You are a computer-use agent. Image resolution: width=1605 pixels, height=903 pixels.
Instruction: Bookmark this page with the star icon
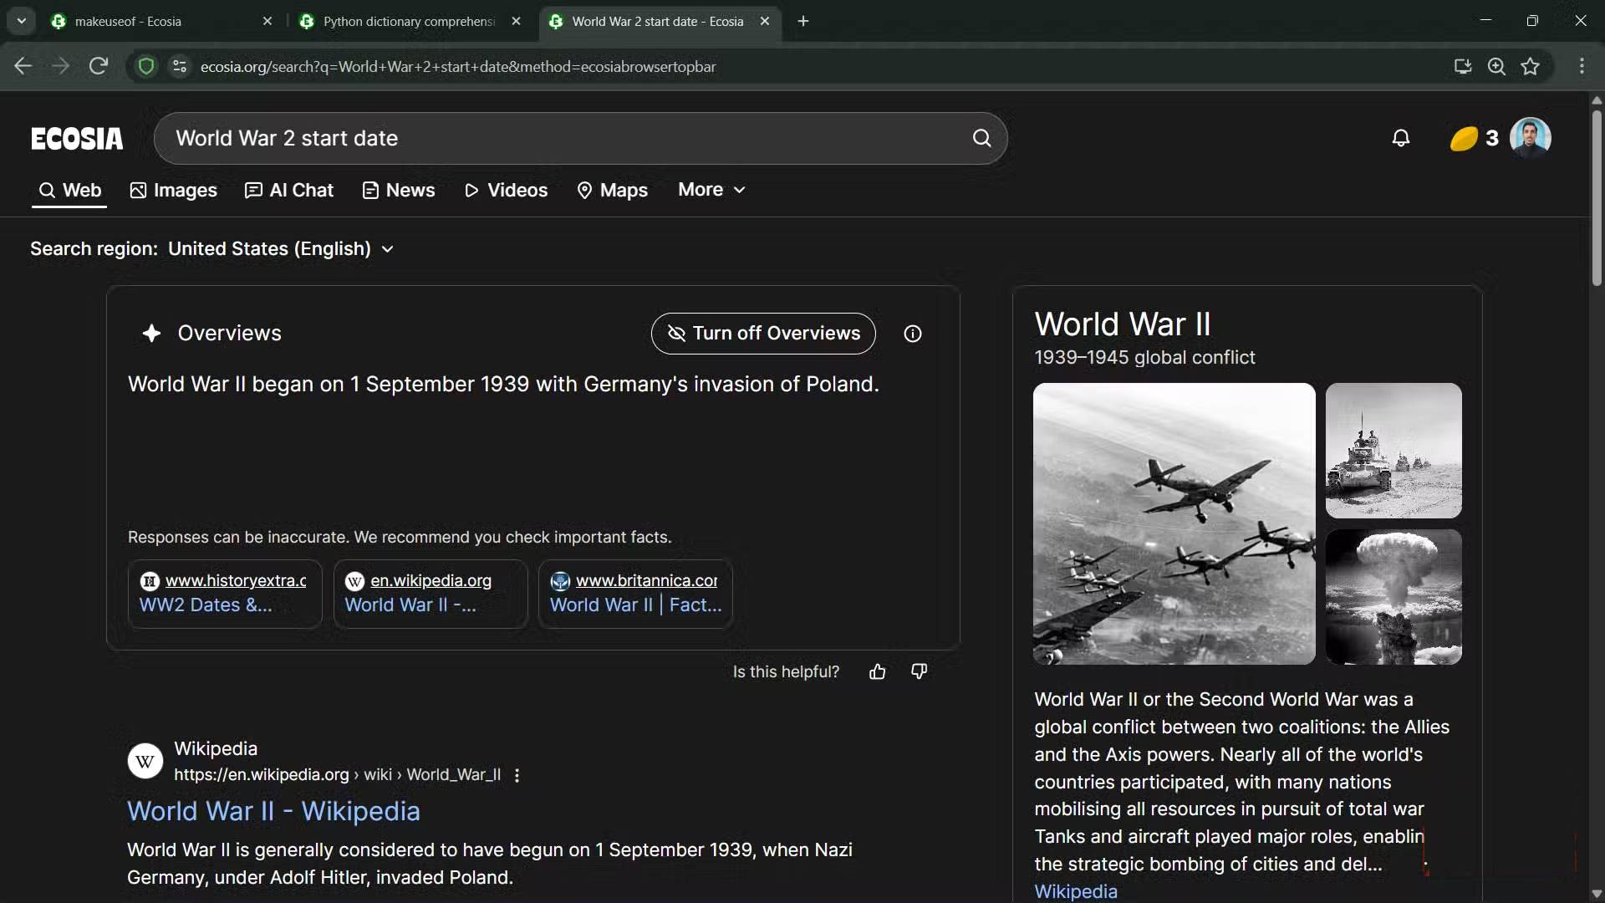(1530, 66)
